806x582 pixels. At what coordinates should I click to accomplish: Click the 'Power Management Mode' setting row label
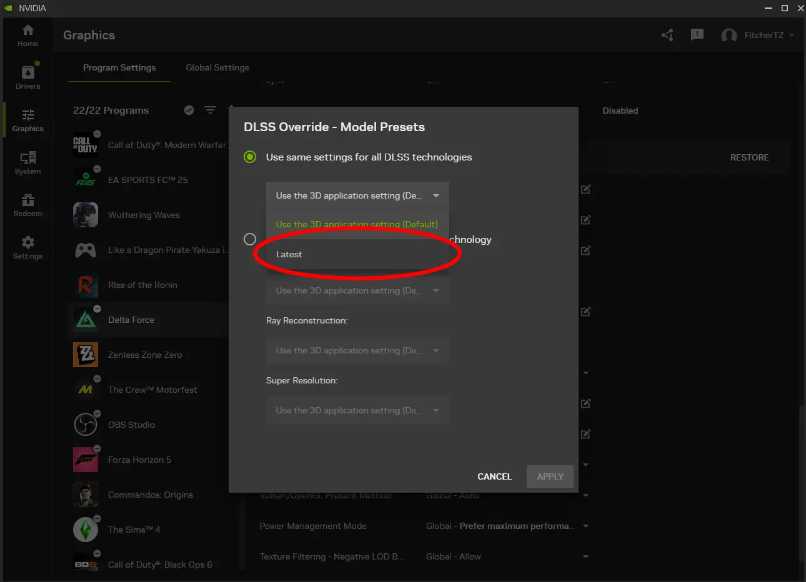[313, 526]
